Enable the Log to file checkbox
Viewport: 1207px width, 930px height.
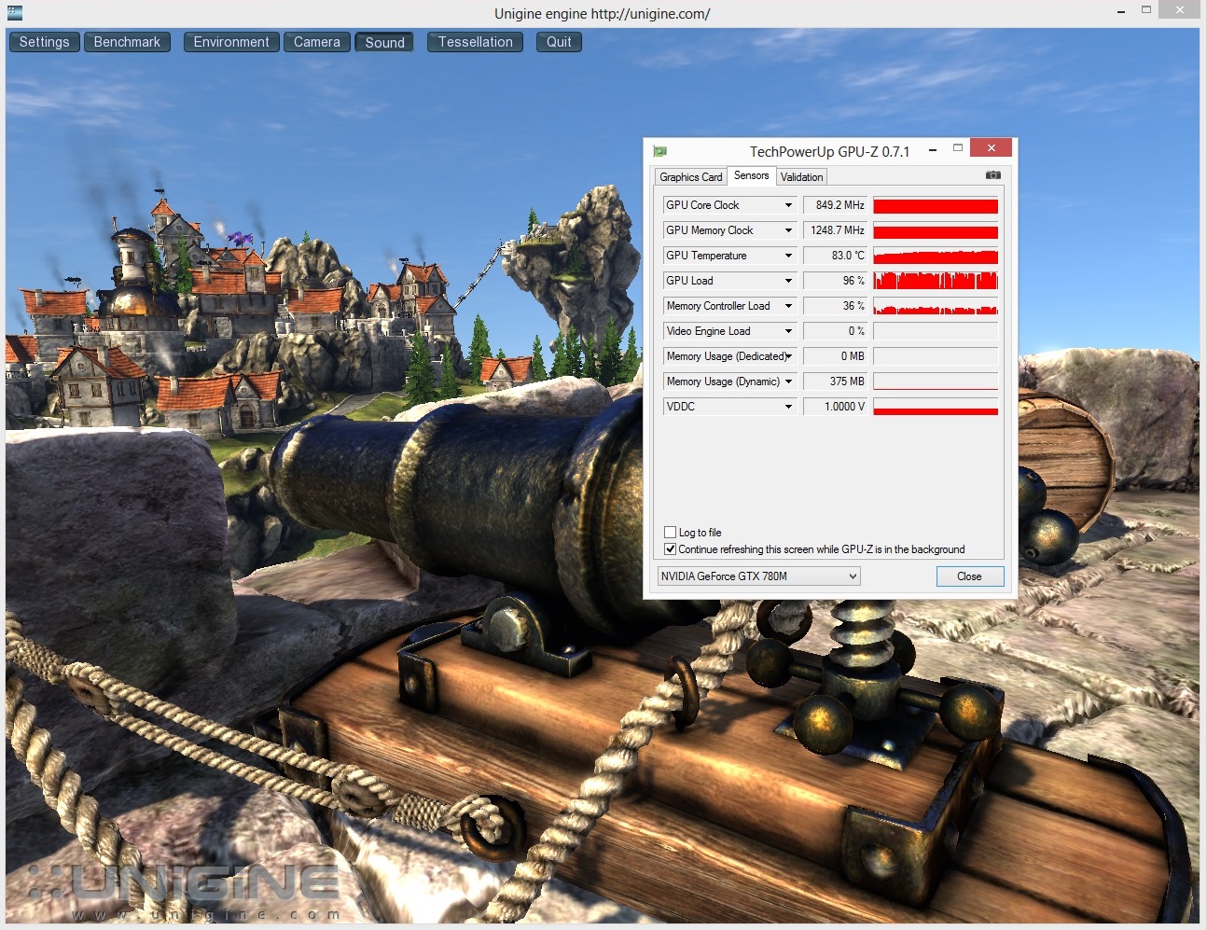[670, 533]
